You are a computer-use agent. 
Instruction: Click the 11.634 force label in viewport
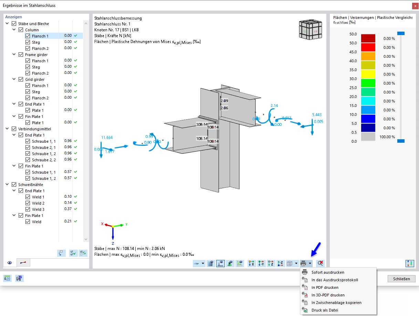(x=107, y=138)
